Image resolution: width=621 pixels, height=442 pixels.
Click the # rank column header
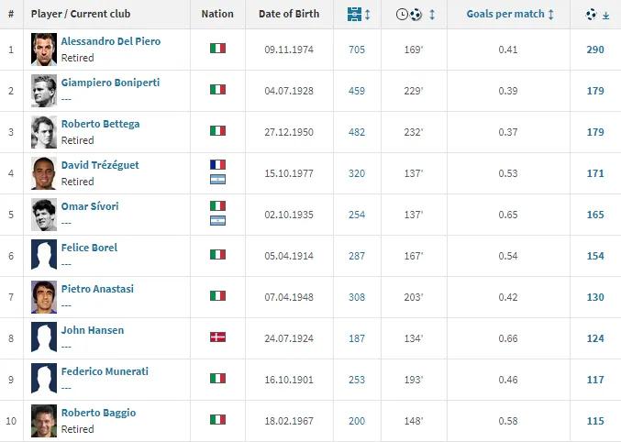click(11, 15)
